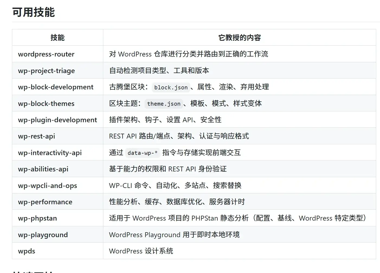This screenshot has height=273, width=380.
Task: Select the wpds skill name
Action: (x=27, y=251)
